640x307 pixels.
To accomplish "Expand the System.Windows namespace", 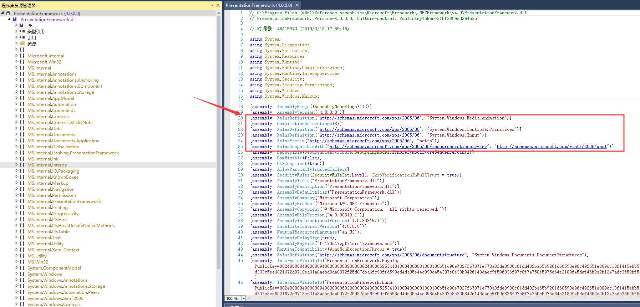I will [16, 274].
